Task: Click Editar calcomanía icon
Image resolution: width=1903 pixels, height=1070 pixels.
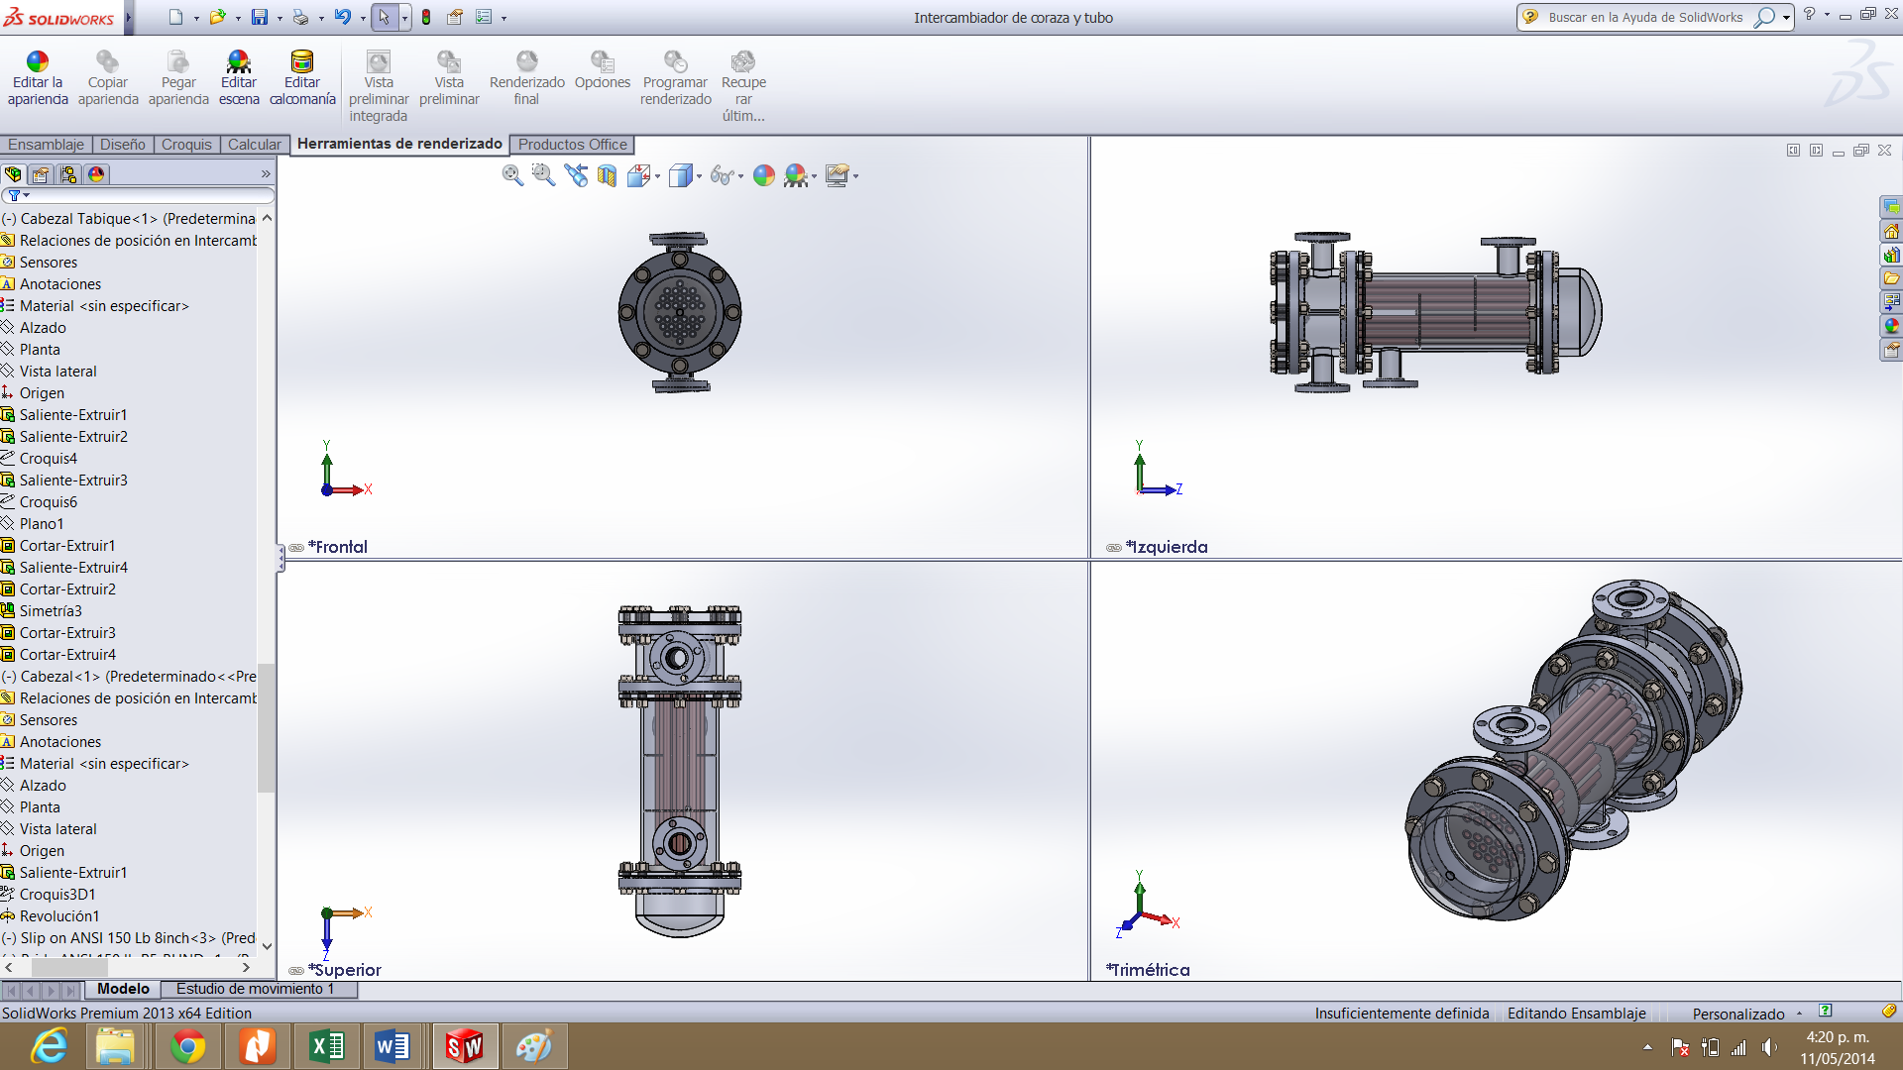Action: [x=301, y=62]
